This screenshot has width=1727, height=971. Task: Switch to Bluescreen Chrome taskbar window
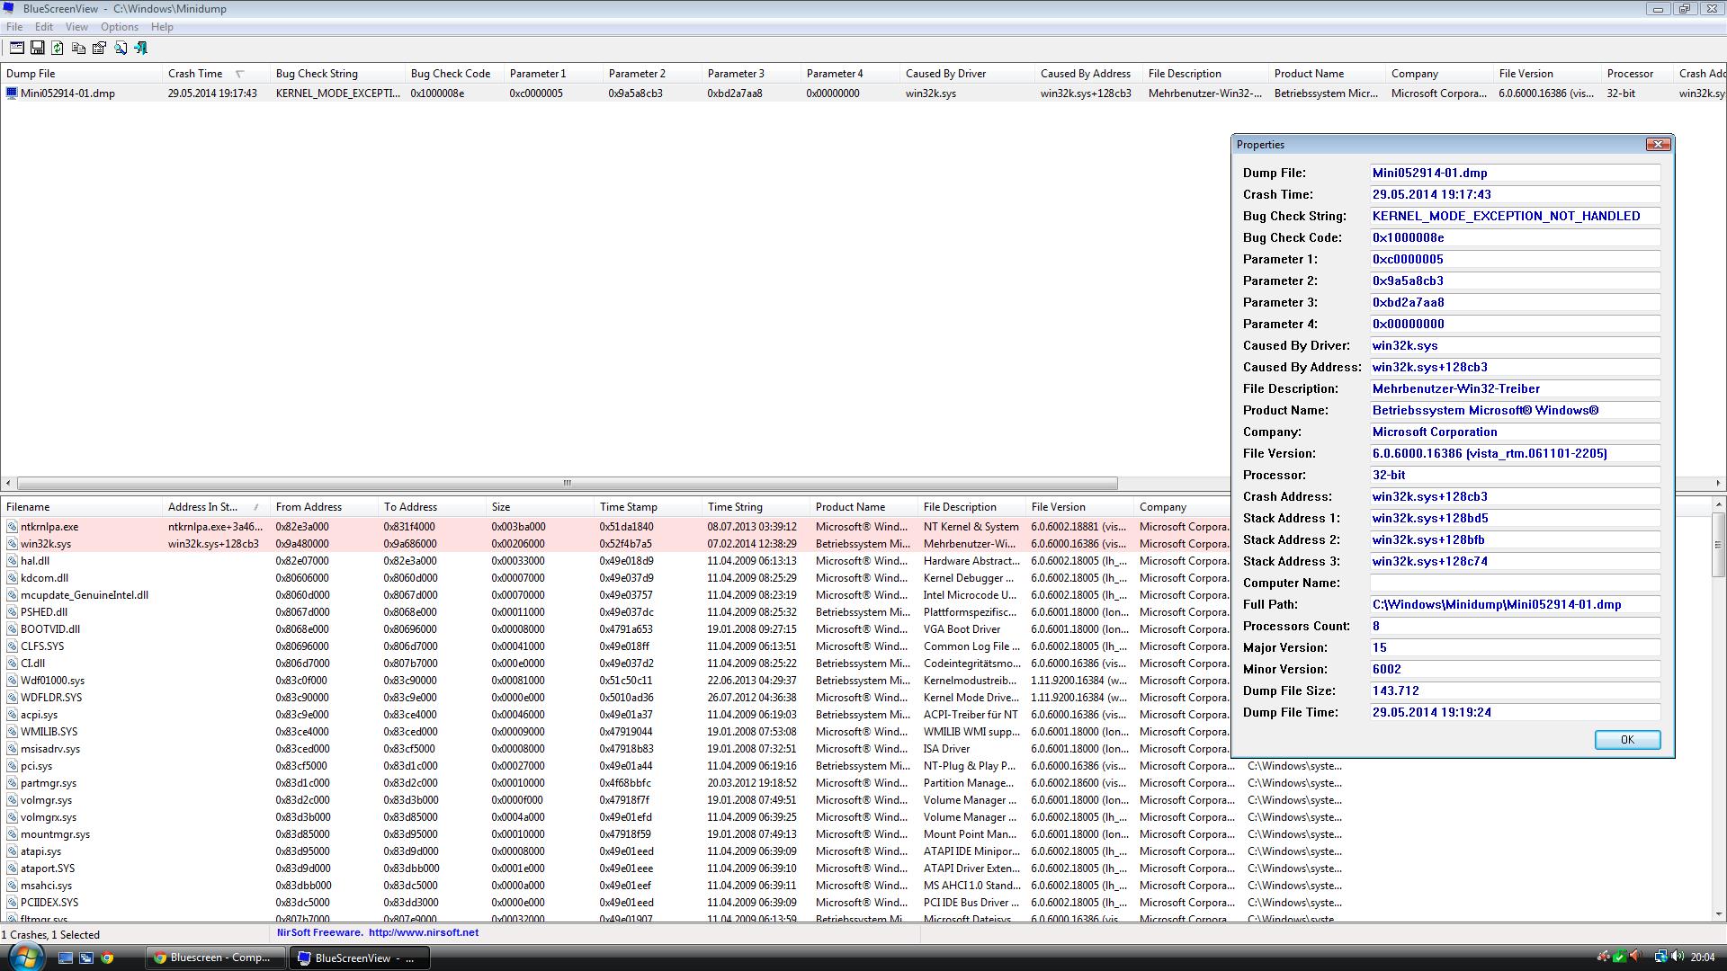pos(216,958)
